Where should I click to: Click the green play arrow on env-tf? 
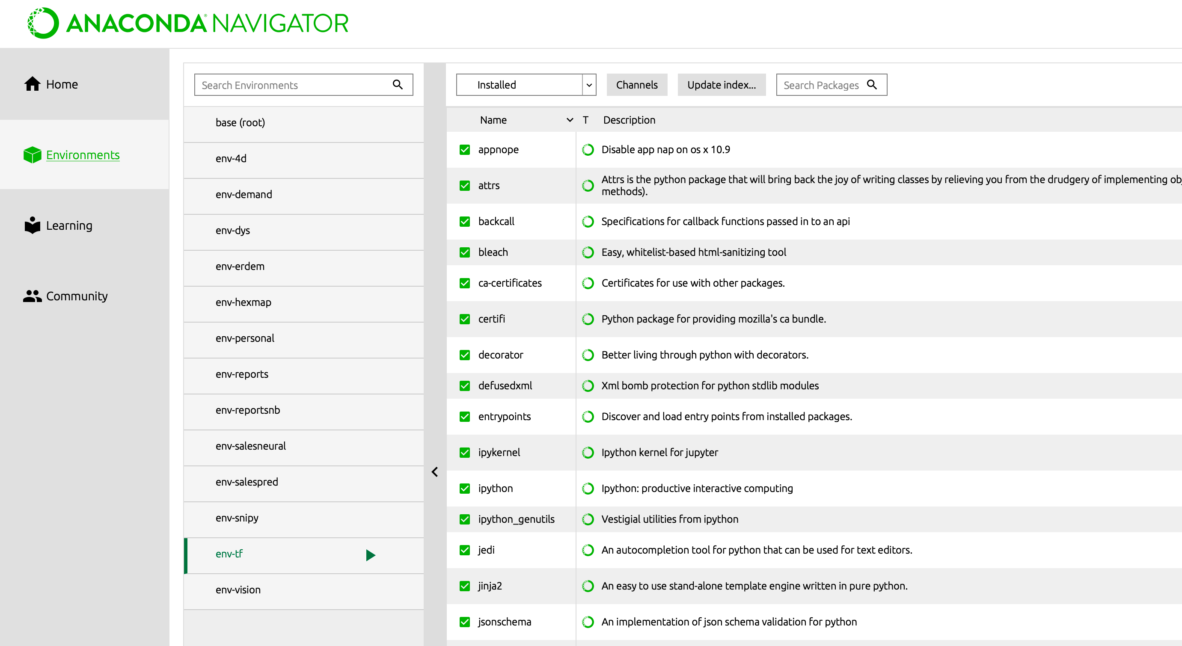coord(370,555)
